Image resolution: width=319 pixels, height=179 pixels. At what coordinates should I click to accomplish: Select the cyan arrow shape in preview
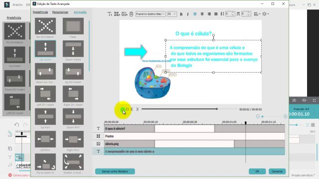coord(136,52)
